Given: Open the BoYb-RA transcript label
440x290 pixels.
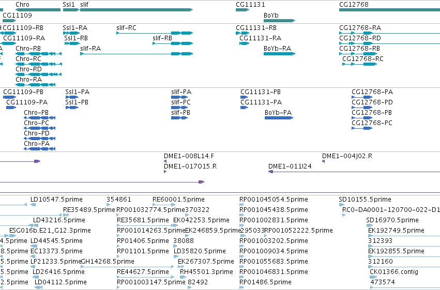Looking at the screenshot, I should (x=278, y=49).
